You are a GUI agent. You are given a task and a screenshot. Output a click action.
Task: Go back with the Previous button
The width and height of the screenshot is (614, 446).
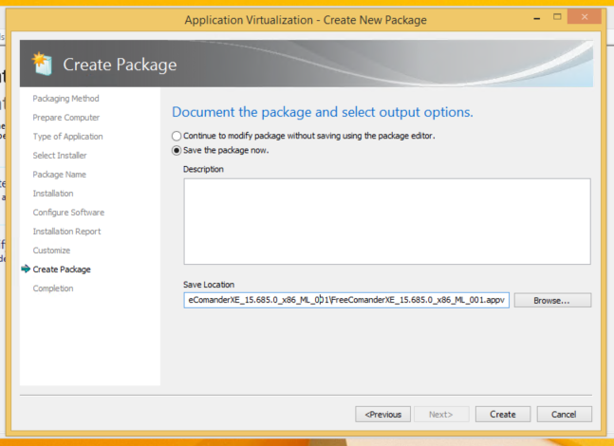(x=383, y=414)
